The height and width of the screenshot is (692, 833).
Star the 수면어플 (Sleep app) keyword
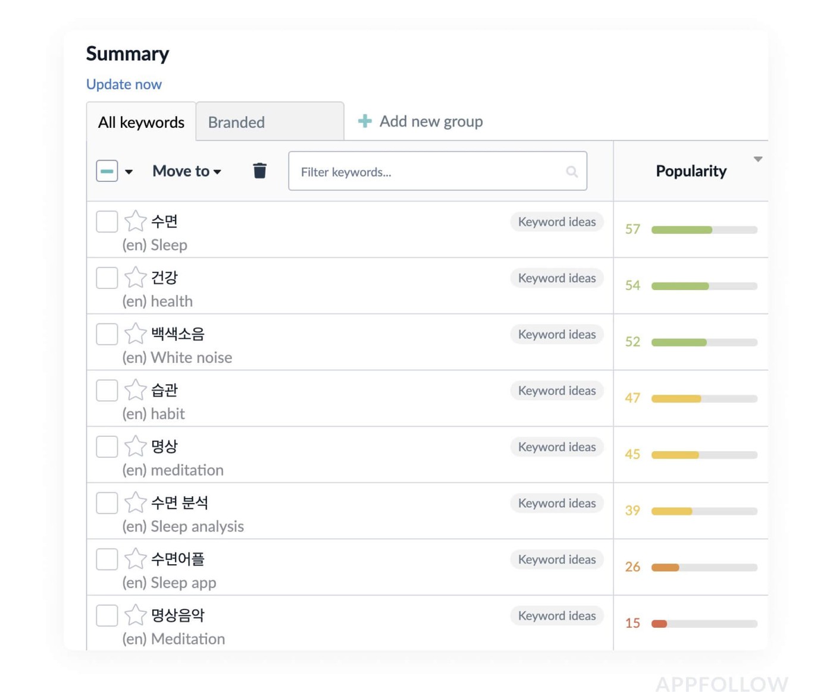coord(135,559)
